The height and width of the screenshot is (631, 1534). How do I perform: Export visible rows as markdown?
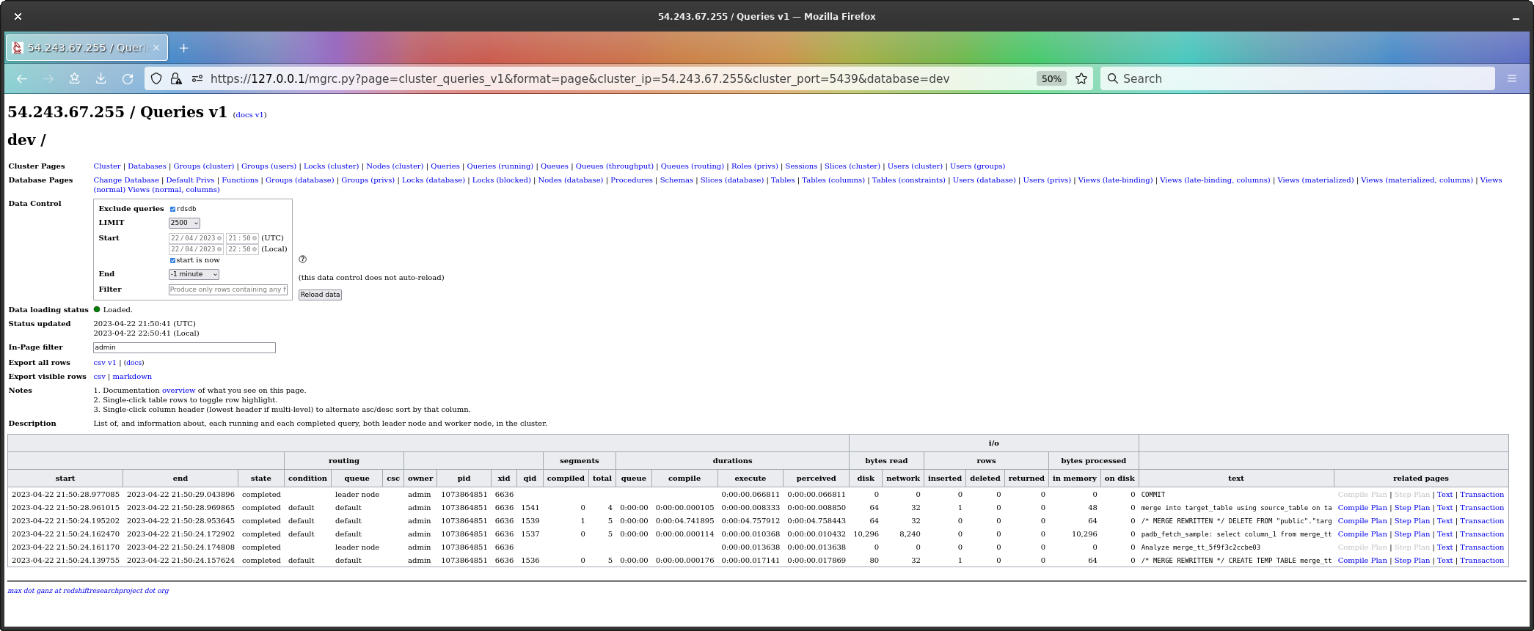click(x=132, y=377)
